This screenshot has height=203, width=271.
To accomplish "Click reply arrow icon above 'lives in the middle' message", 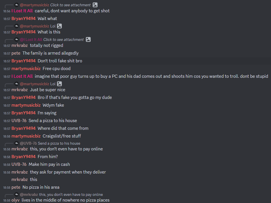I will coord(17,194).
